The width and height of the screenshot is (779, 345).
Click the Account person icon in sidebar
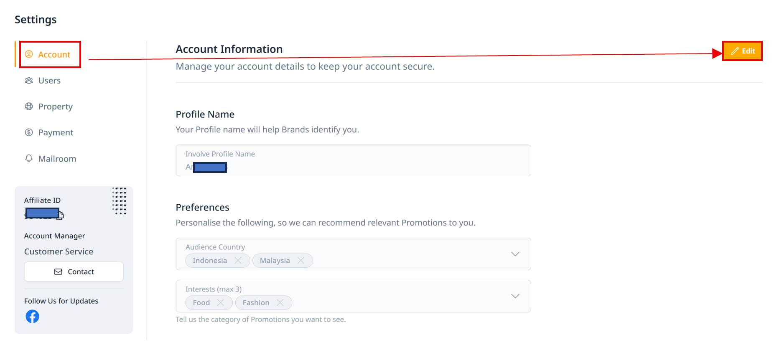[29, 54]
